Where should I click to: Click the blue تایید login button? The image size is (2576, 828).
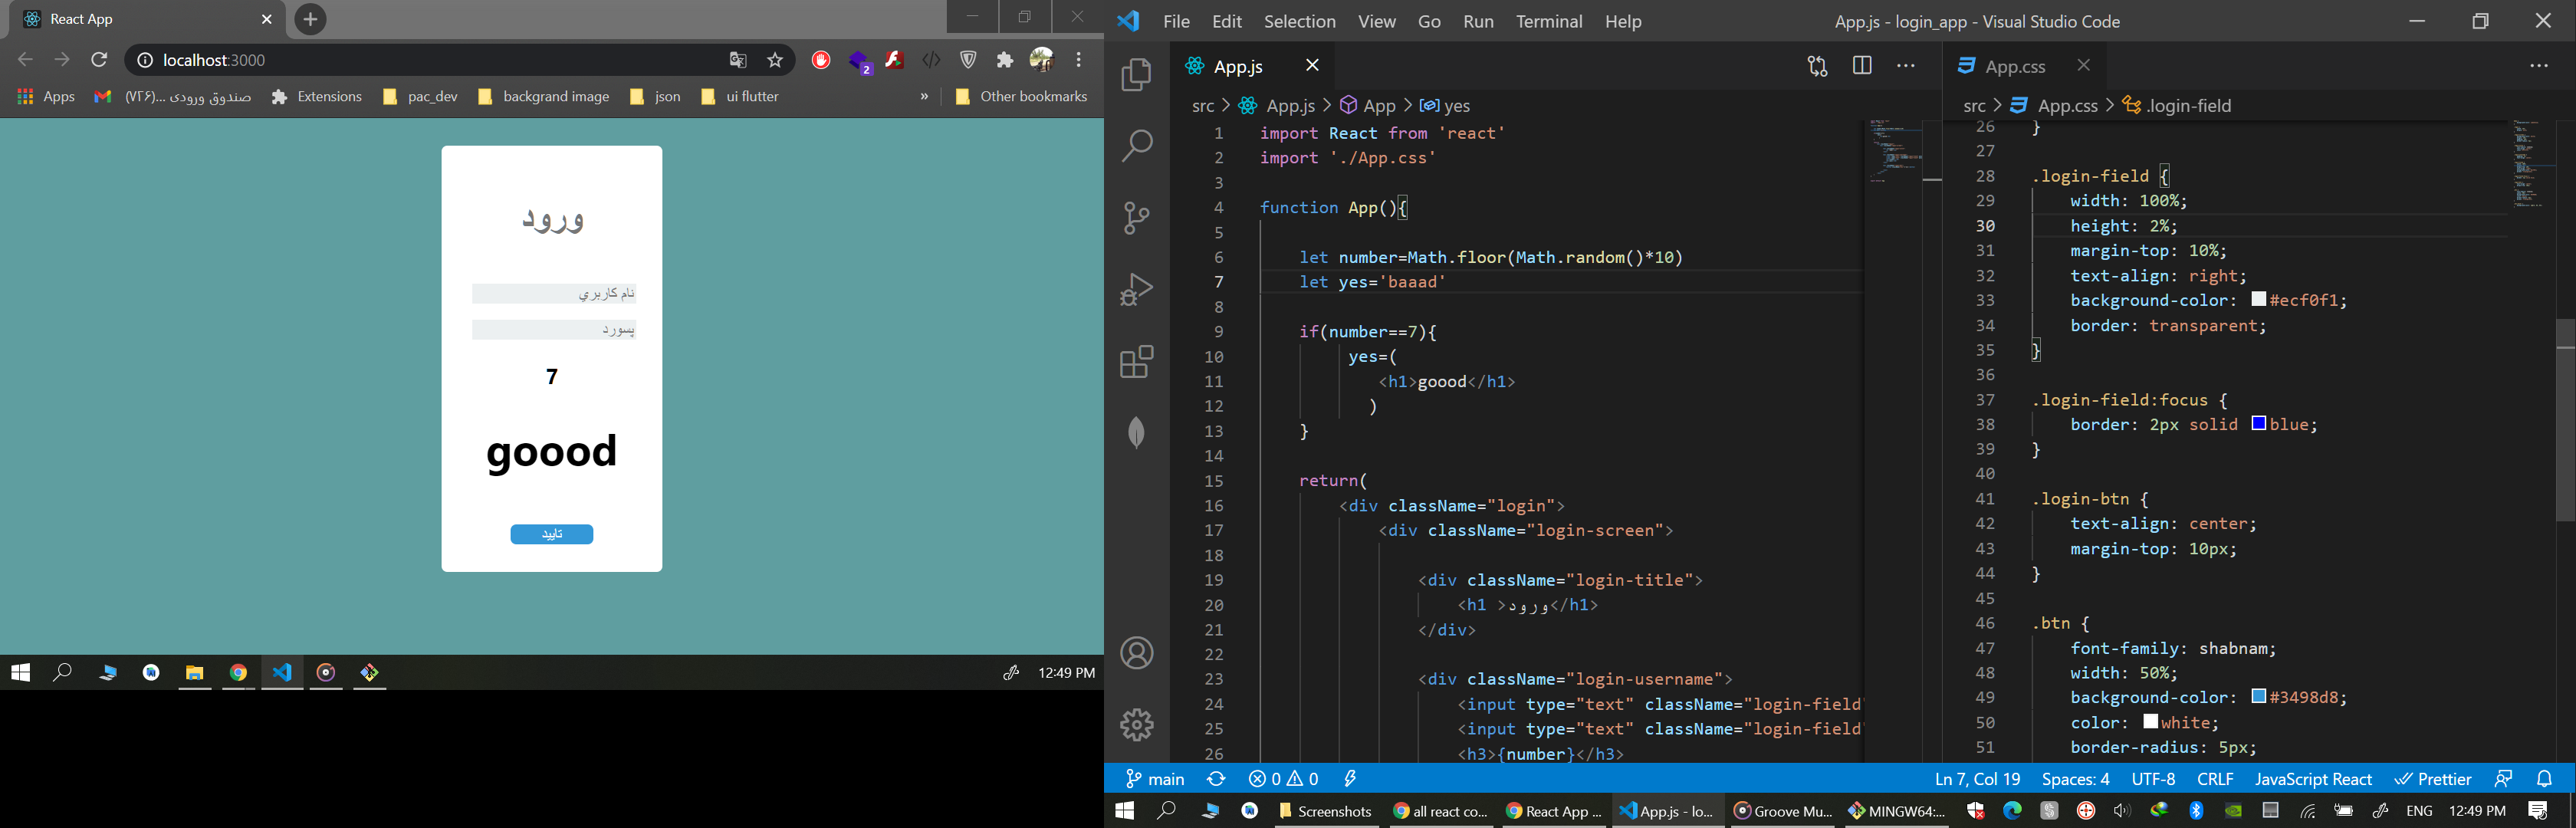tap(552, 534)
